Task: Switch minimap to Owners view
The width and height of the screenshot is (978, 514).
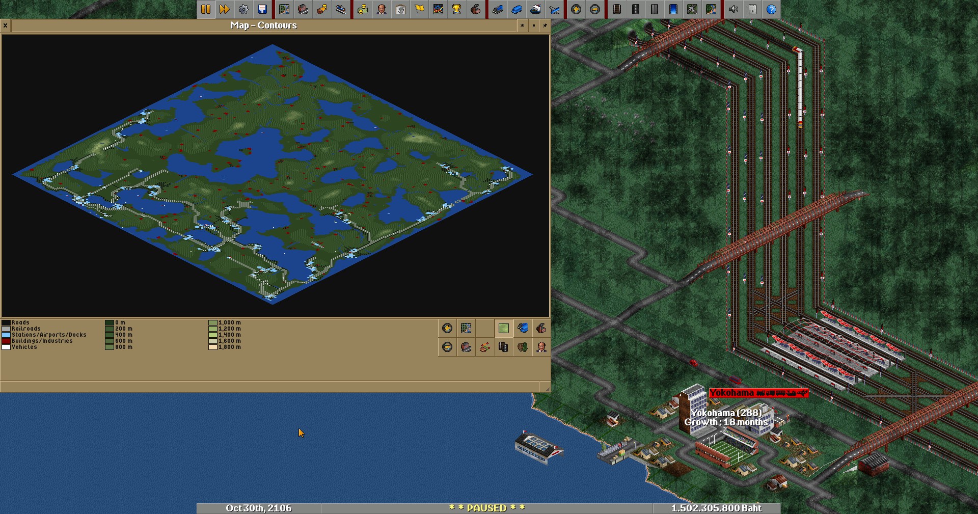Action: tap(541, 347)
